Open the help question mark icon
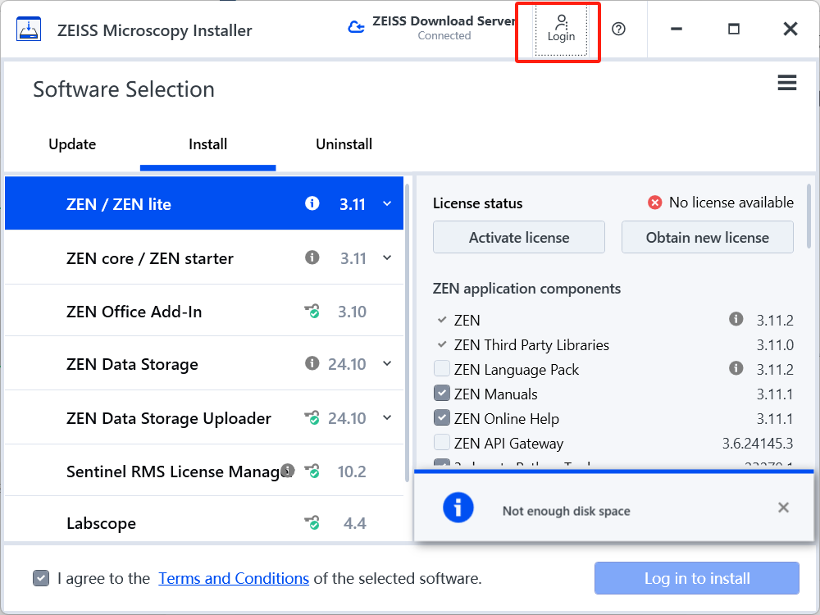The width and height of the screenshot is (820, 615). [618, 29]
